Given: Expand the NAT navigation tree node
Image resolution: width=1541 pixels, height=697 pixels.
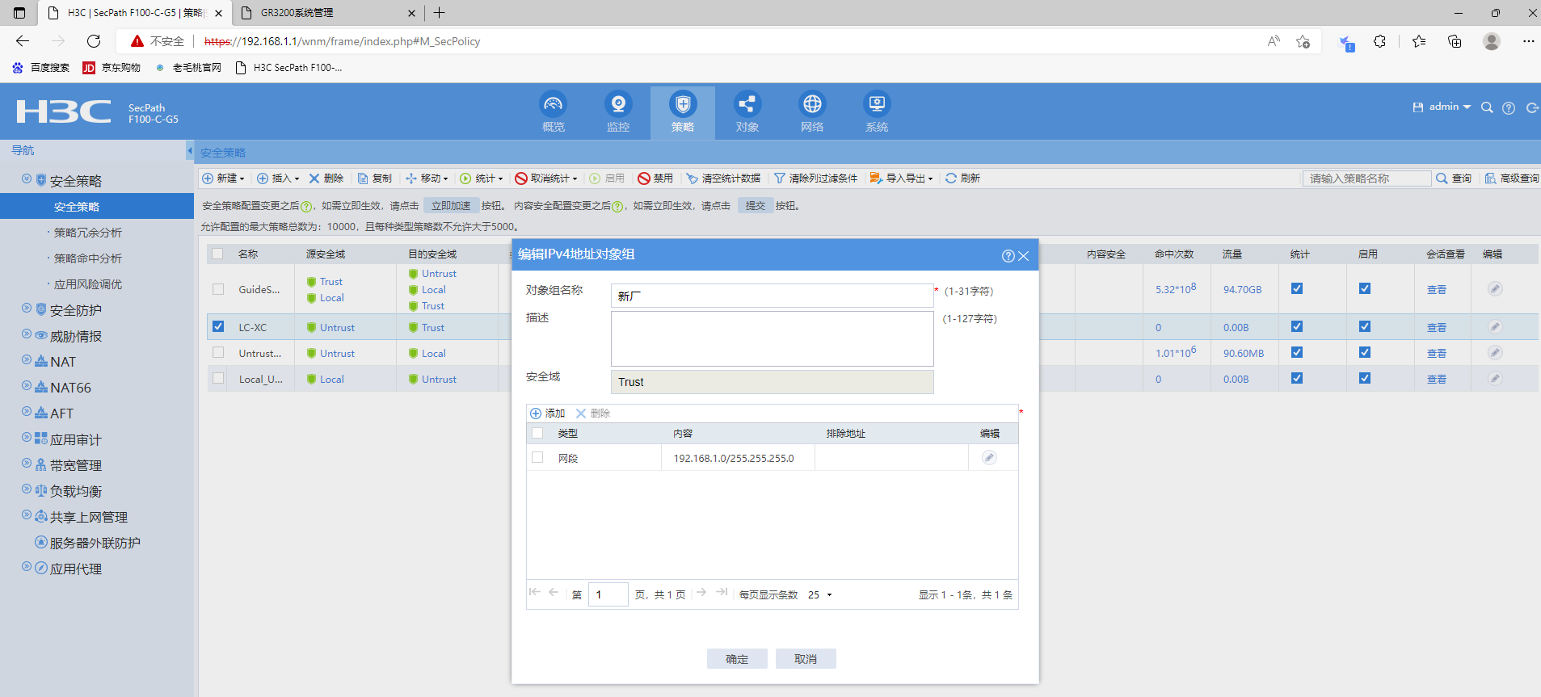Looking at the screenshot, I should (27, 361).
